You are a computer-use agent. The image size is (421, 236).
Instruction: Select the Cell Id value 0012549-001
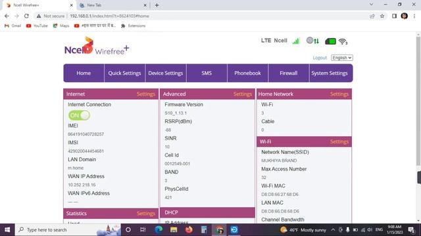(177, 163)
